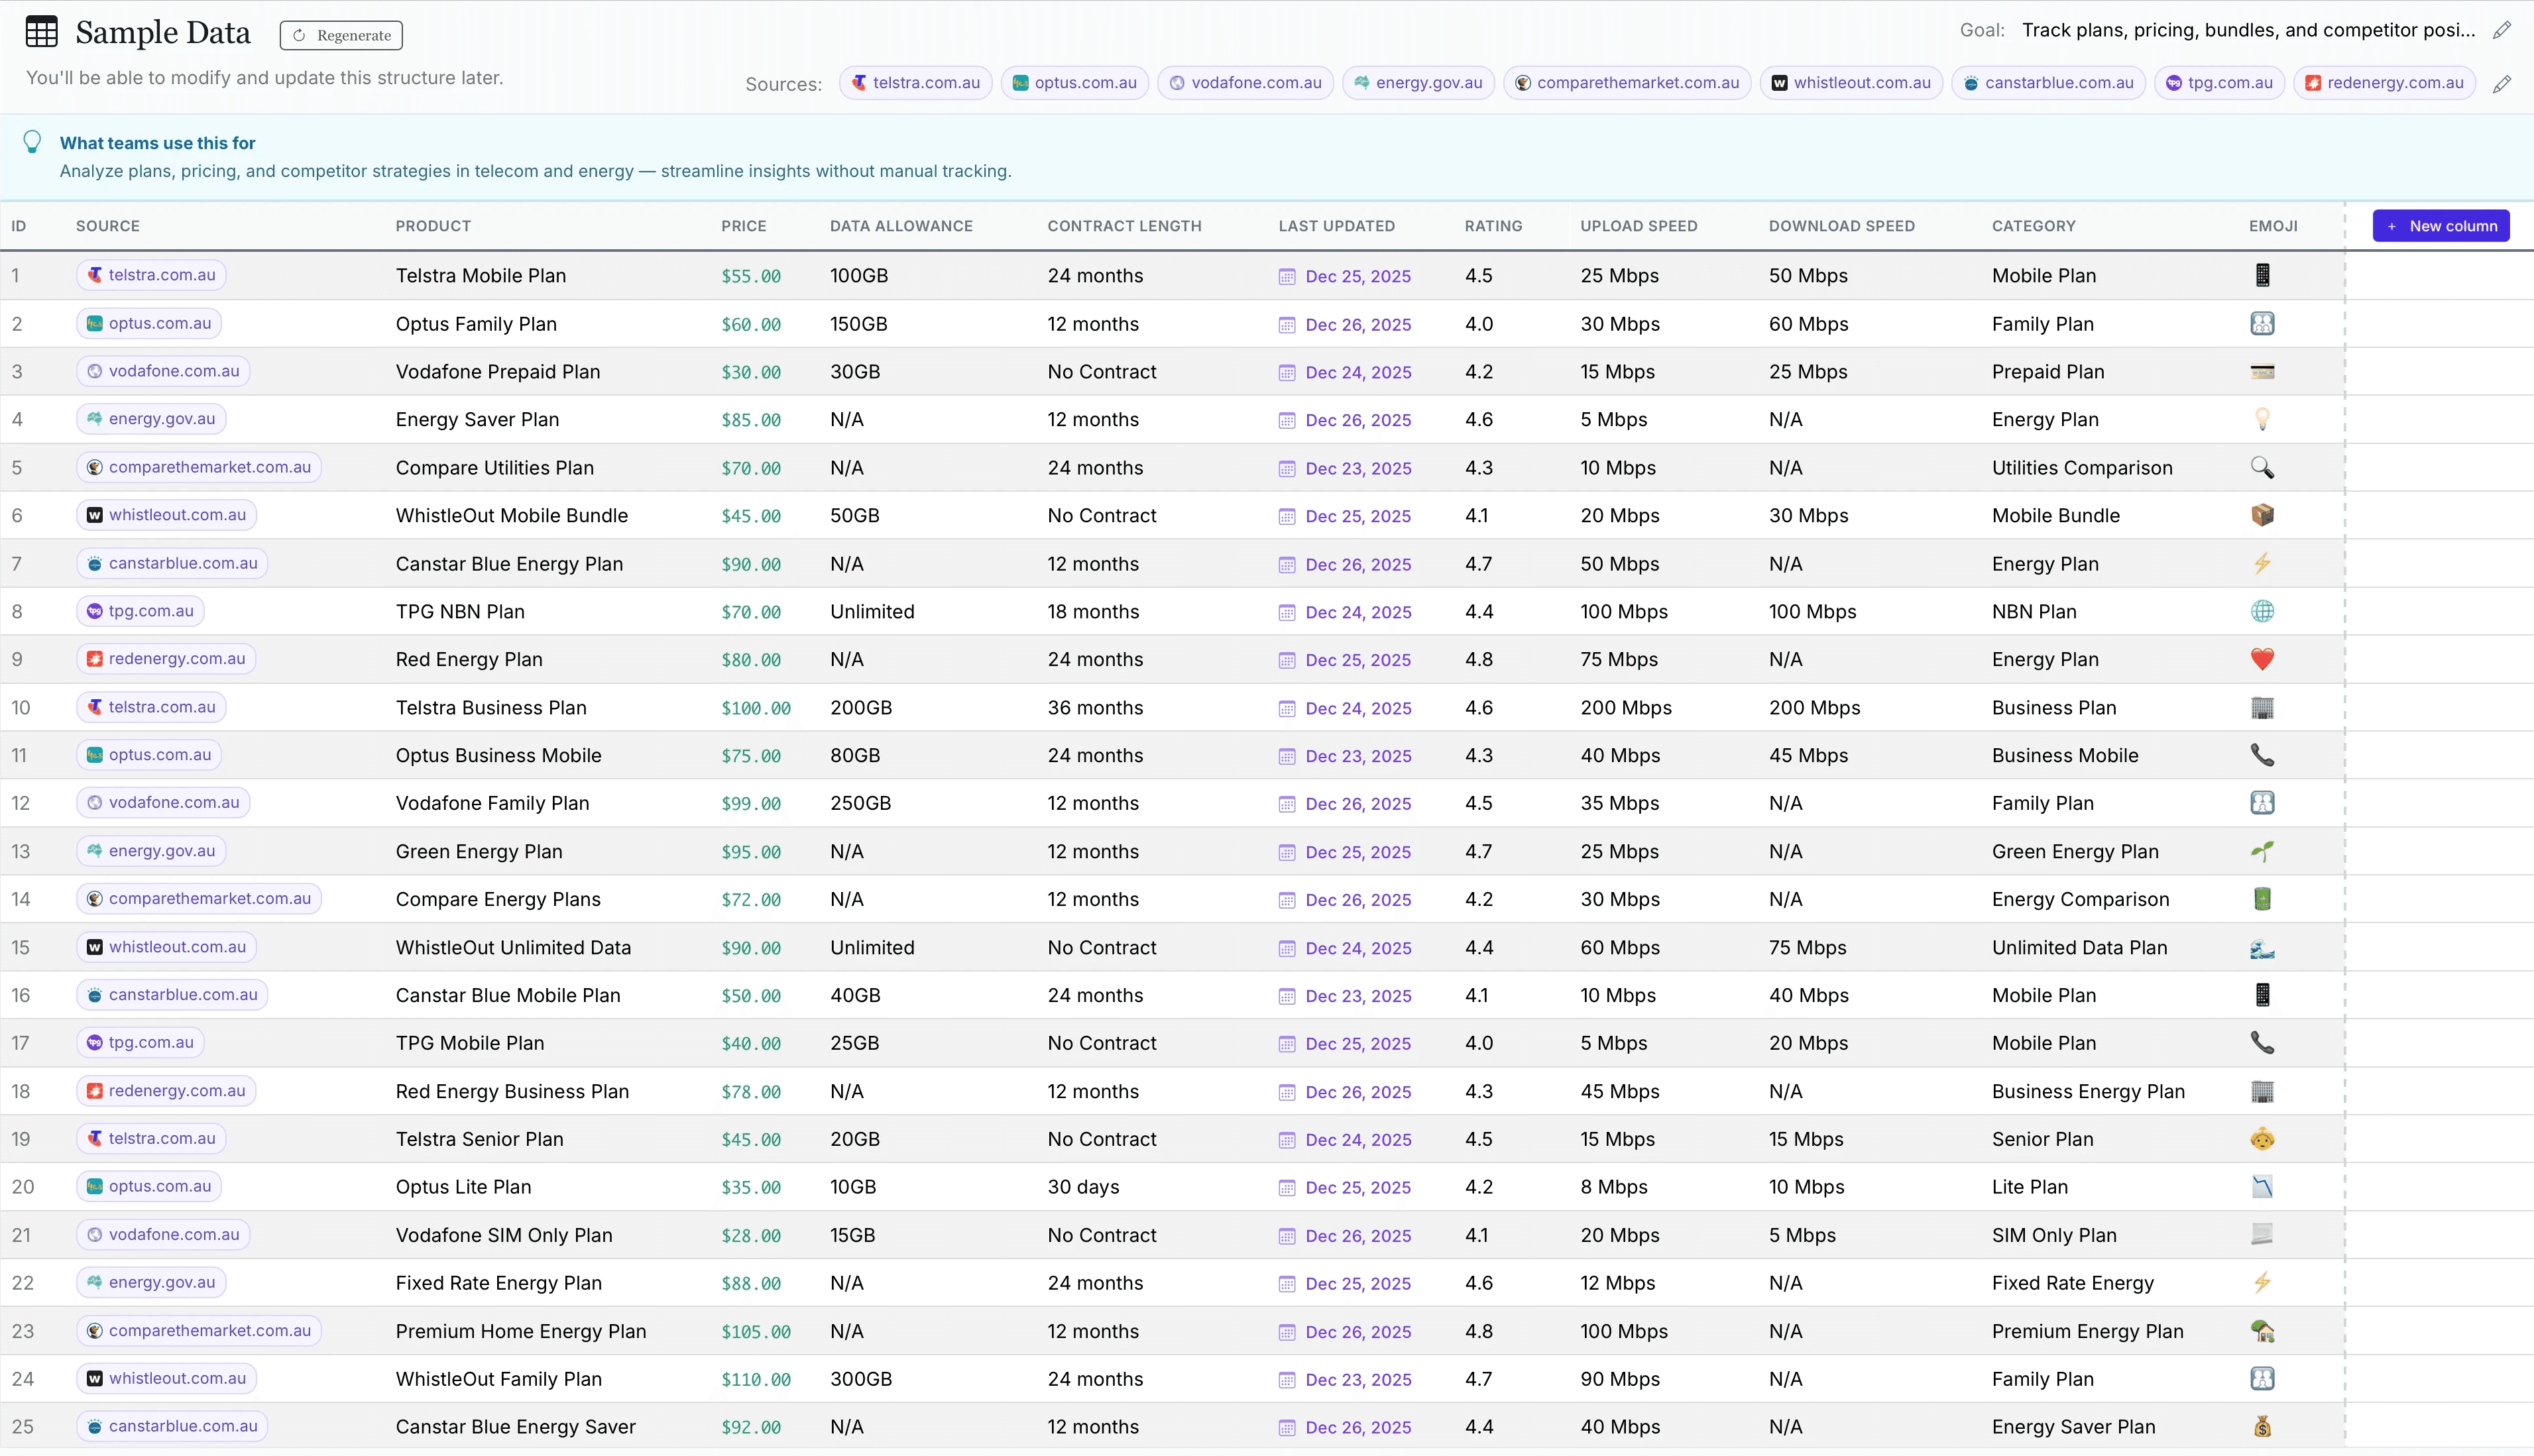Click the edit pencil next to Sources
2534x1456 pixels.
[2501, 84]
